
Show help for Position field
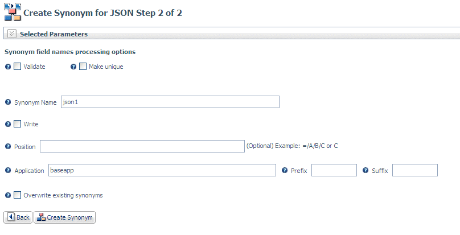8,146
